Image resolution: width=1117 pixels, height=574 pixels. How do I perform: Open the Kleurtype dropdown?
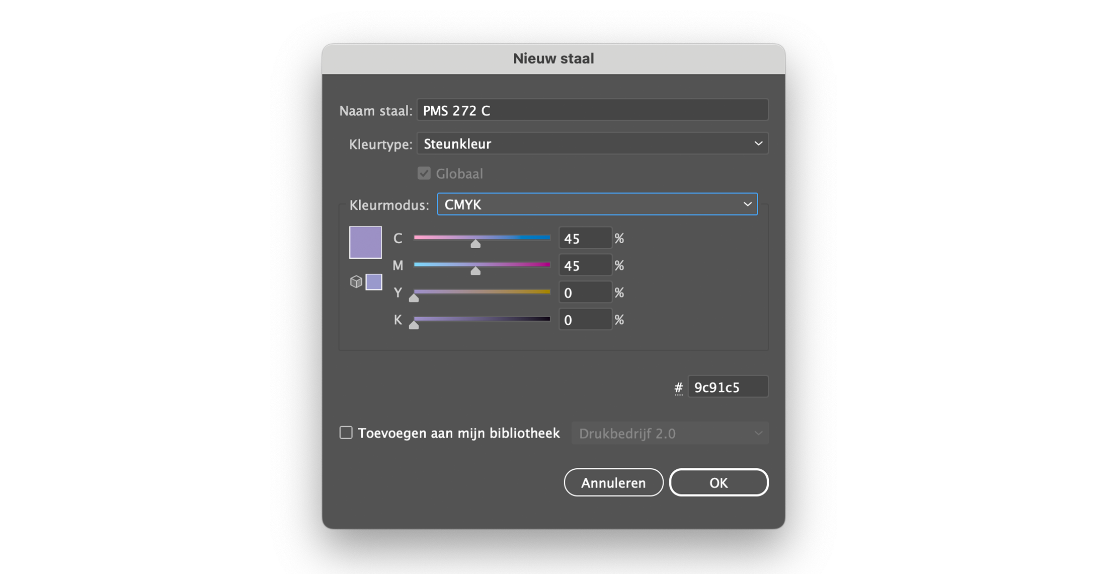pos(592,143)
